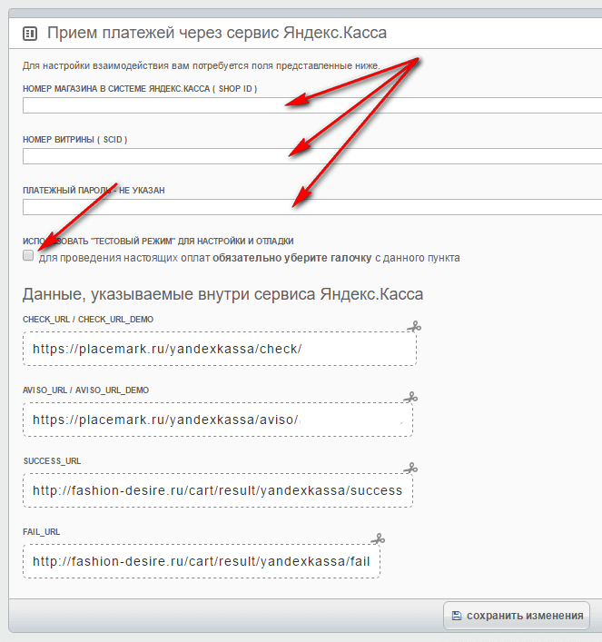The image size is (602, 642).
Task: Click the scissors icon above AVISO_URL field
Action: (410, 397)
